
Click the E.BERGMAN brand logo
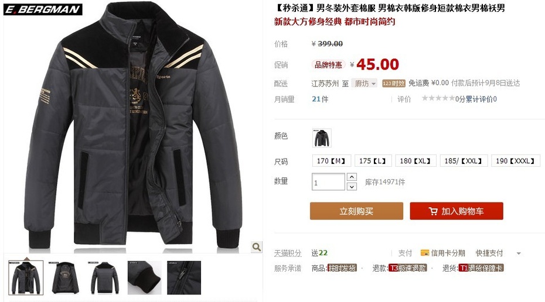tap(43, 9)
